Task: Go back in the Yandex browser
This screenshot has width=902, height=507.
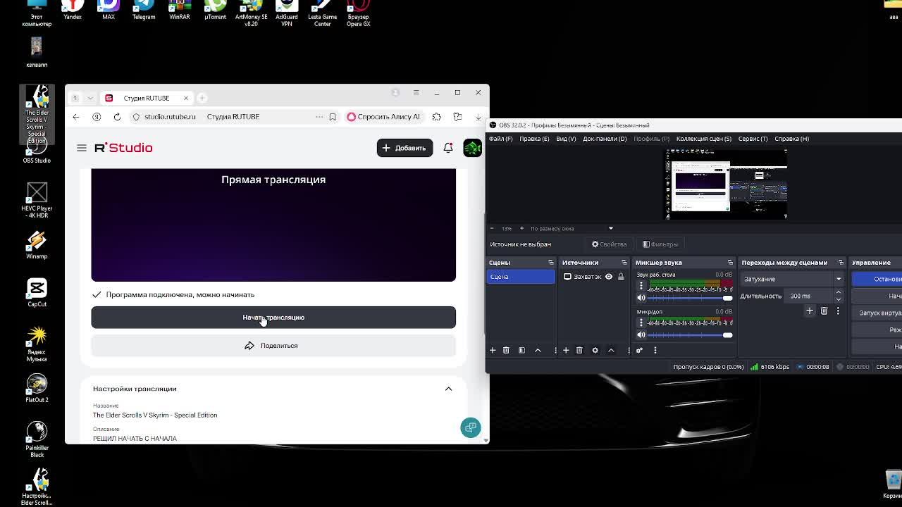Action: 76,117
